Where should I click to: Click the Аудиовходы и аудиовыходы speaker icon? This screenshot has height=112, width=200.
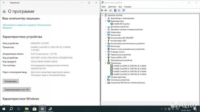click(109, 18)
